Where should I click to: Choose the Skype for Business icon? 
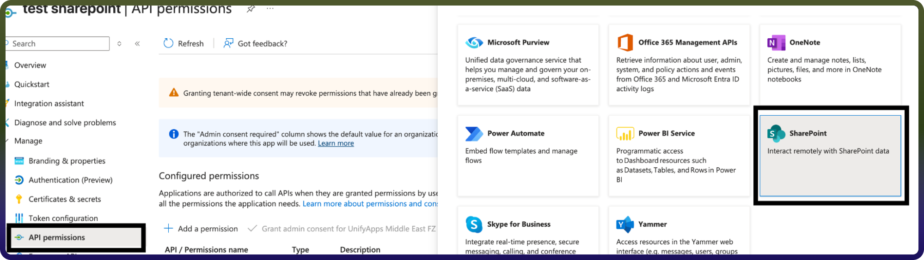click(474, 225)
